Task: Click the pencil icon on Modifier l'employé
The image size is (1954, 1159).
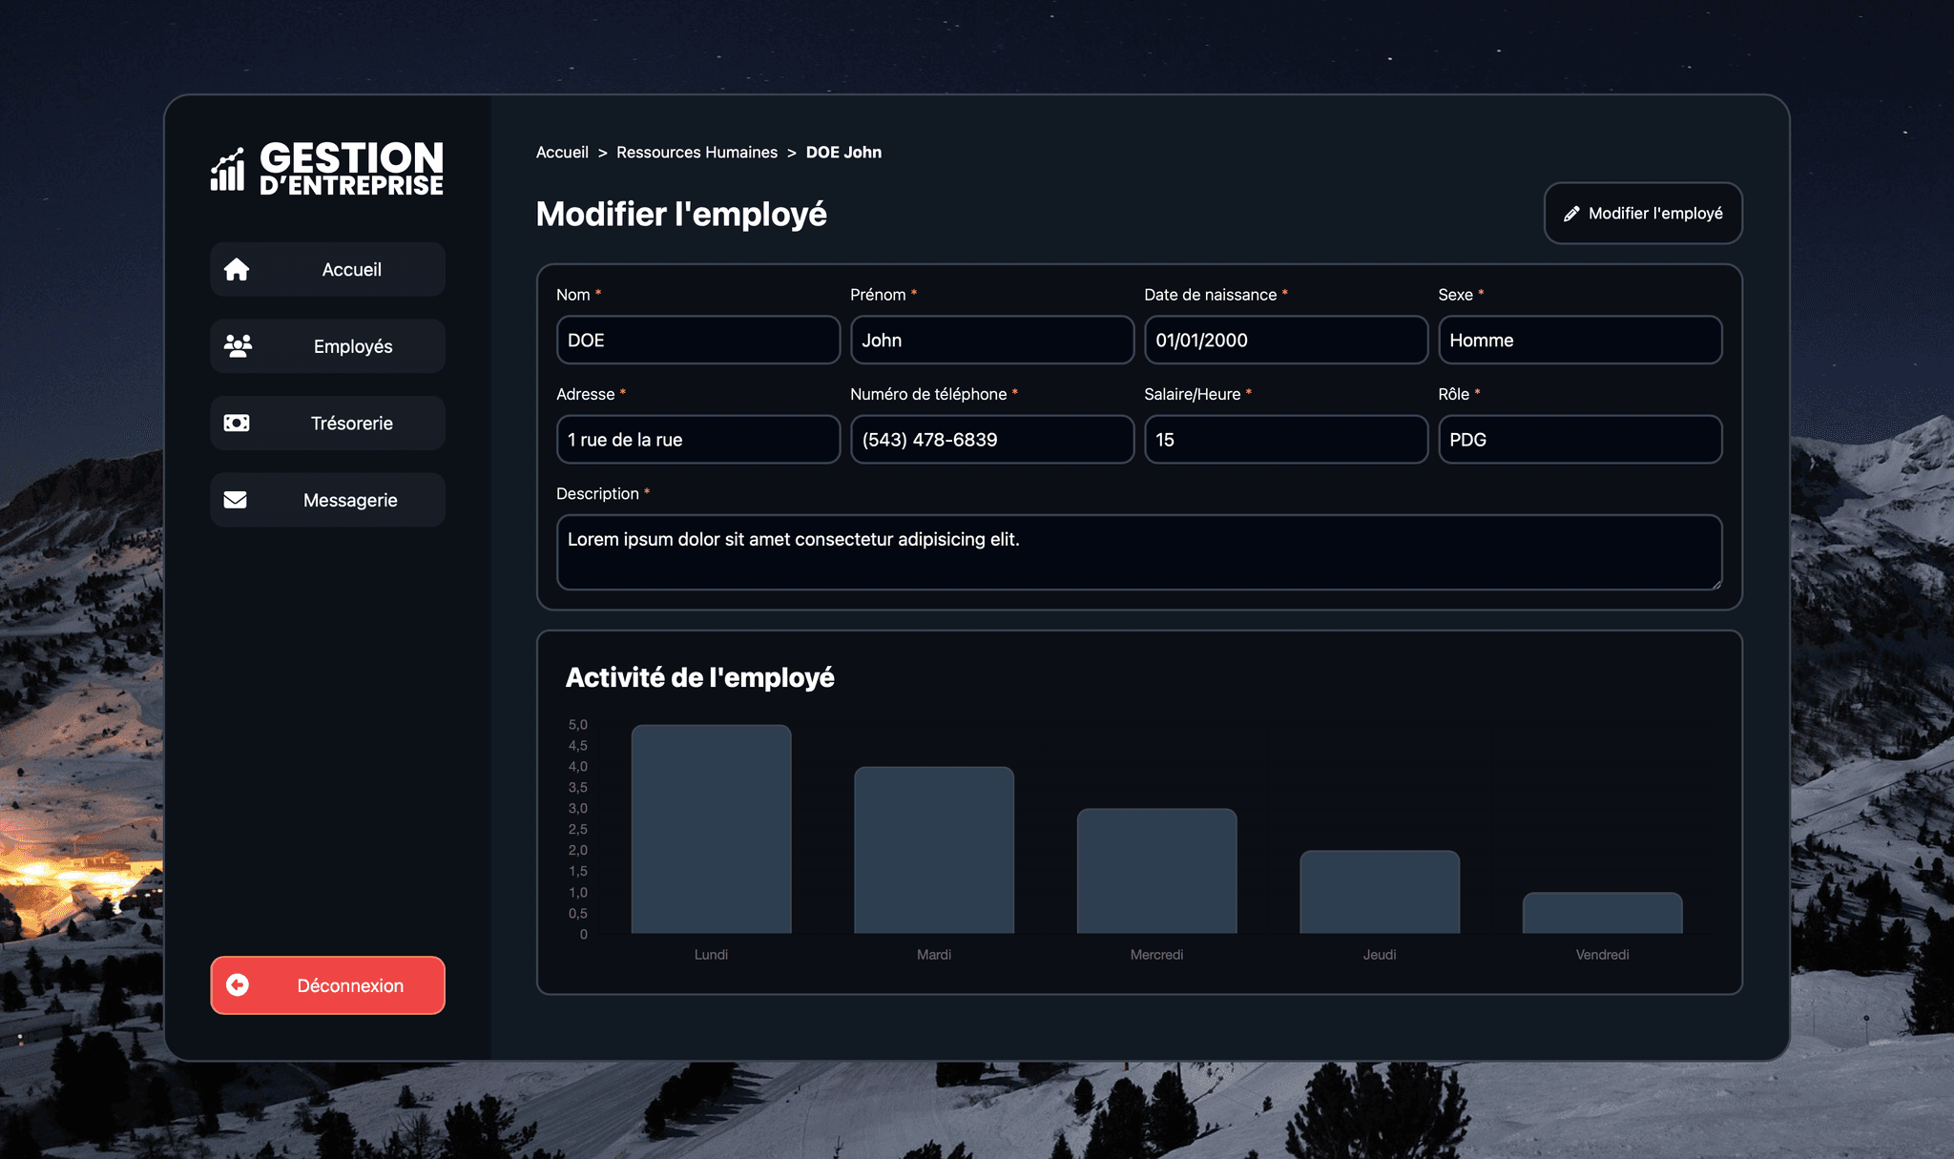Action: click(1571, 214)
